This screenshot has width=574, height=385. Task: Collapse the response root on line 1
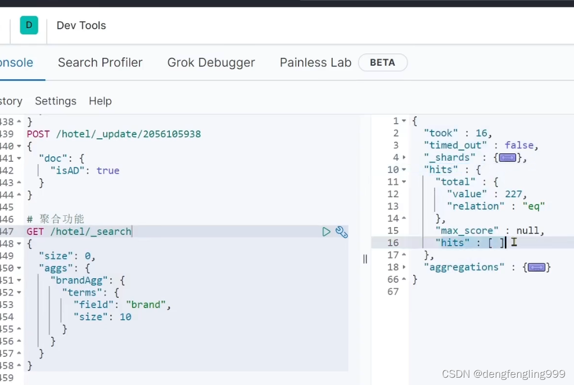404,121
